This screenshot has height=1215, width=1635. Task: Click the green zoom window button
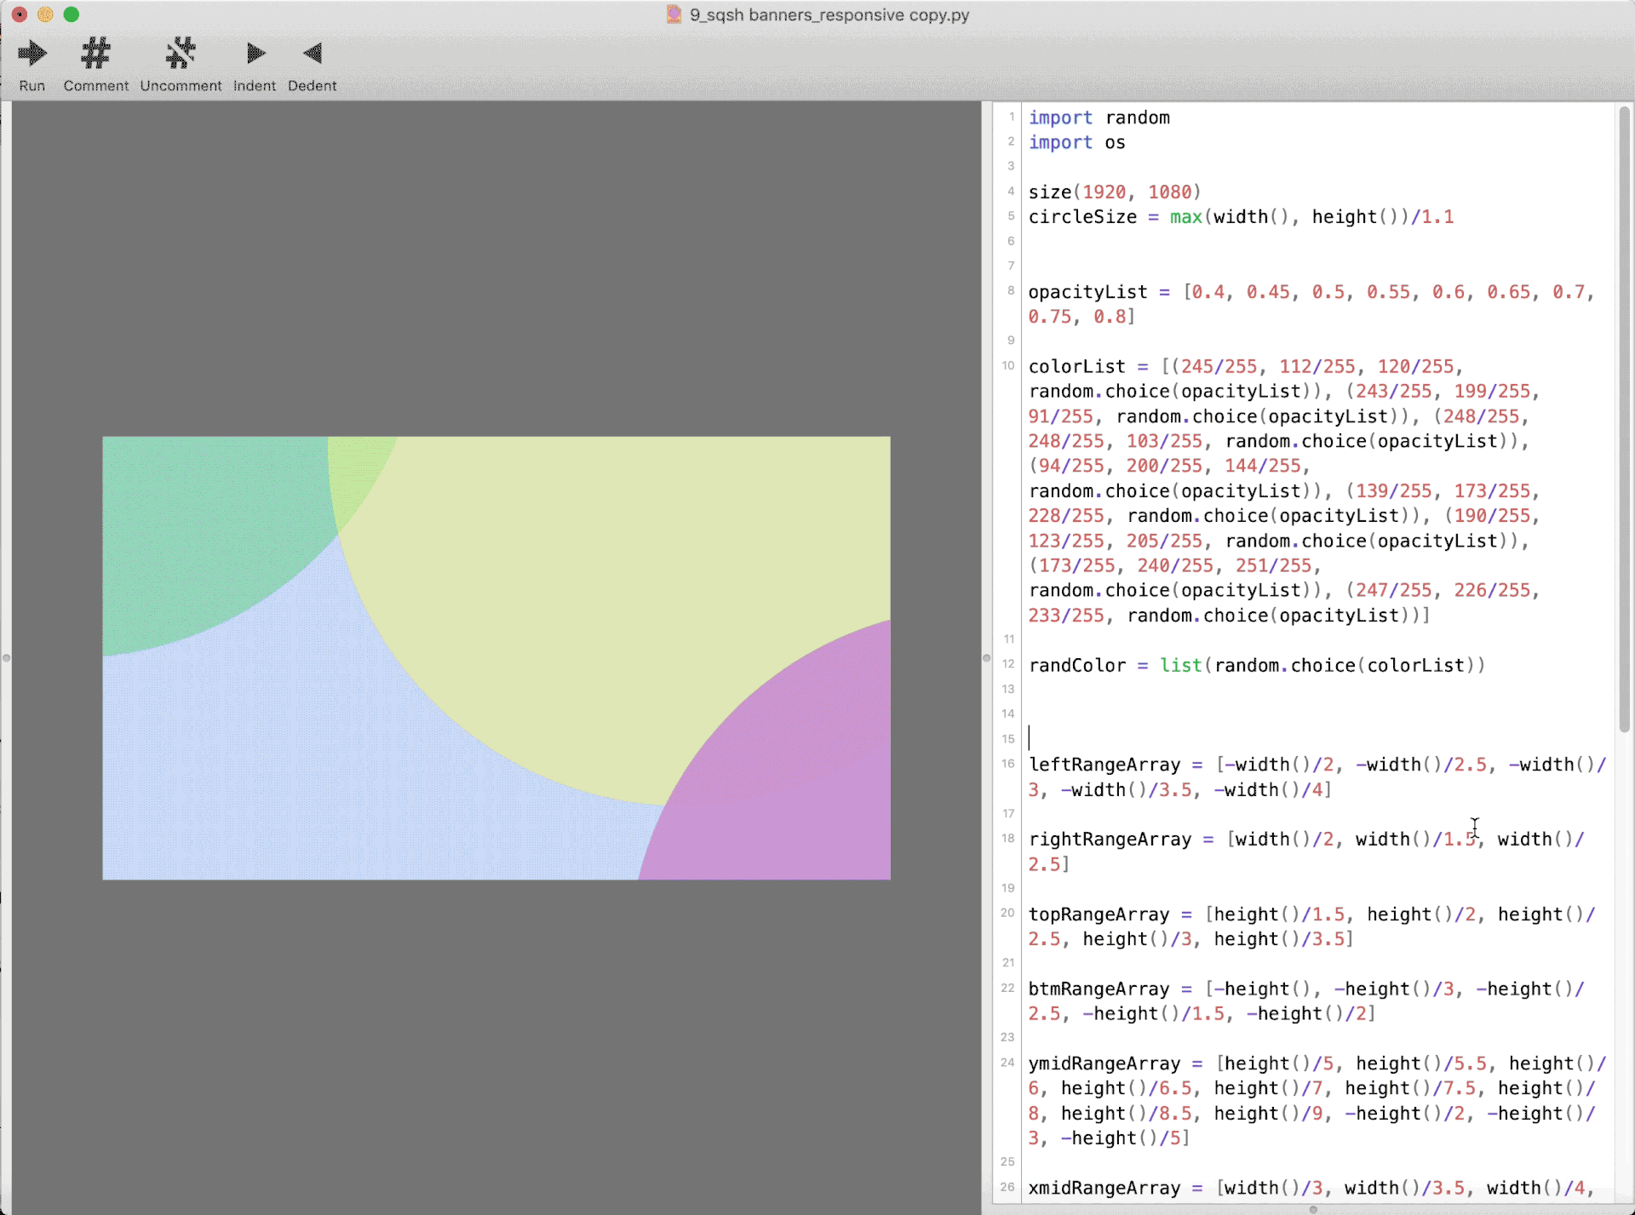coord(72,14)
